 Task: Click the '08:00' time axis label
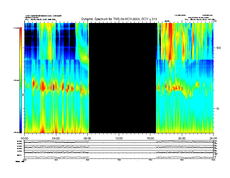click(x=87, y=138)
